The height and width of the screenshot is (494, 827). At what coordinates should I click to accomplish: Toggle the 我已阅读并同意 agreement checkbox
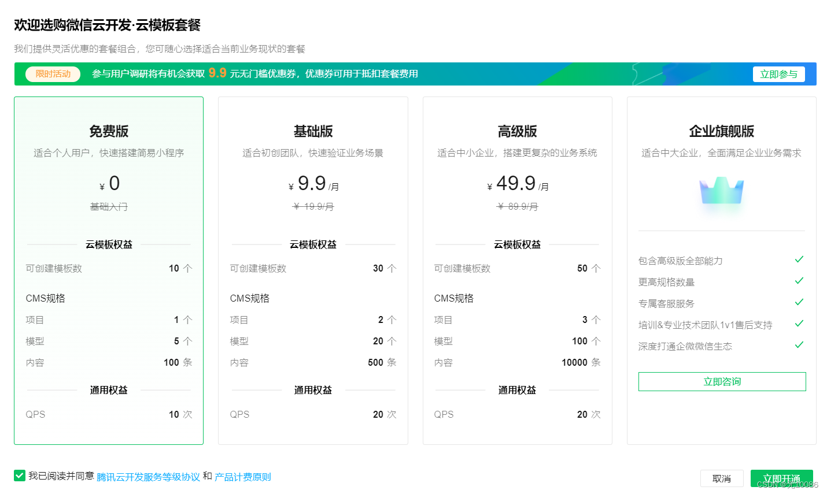pyautogui.click(x=20, y=476)
